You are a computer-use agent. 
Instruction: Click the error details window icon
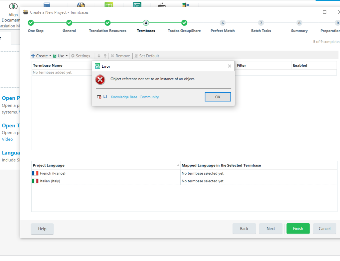pyautogui.click(x=99, y=97)
